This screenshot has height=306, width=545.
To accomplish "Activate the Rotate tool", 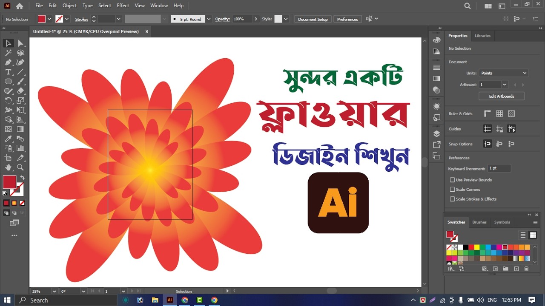I will point(8,100).
